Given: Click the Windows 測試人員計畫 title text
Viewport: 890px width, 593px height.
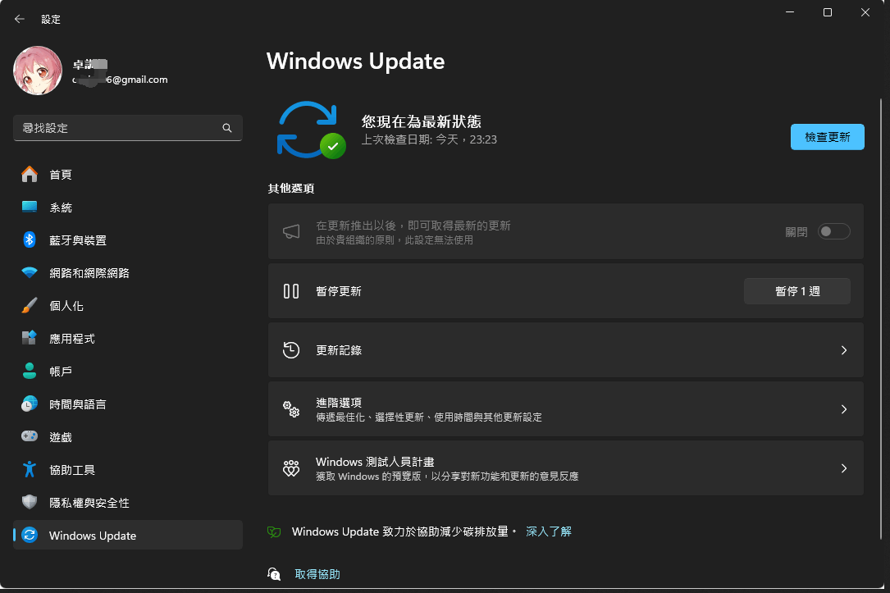Looking at the screenshot, I should pos(375,462).
